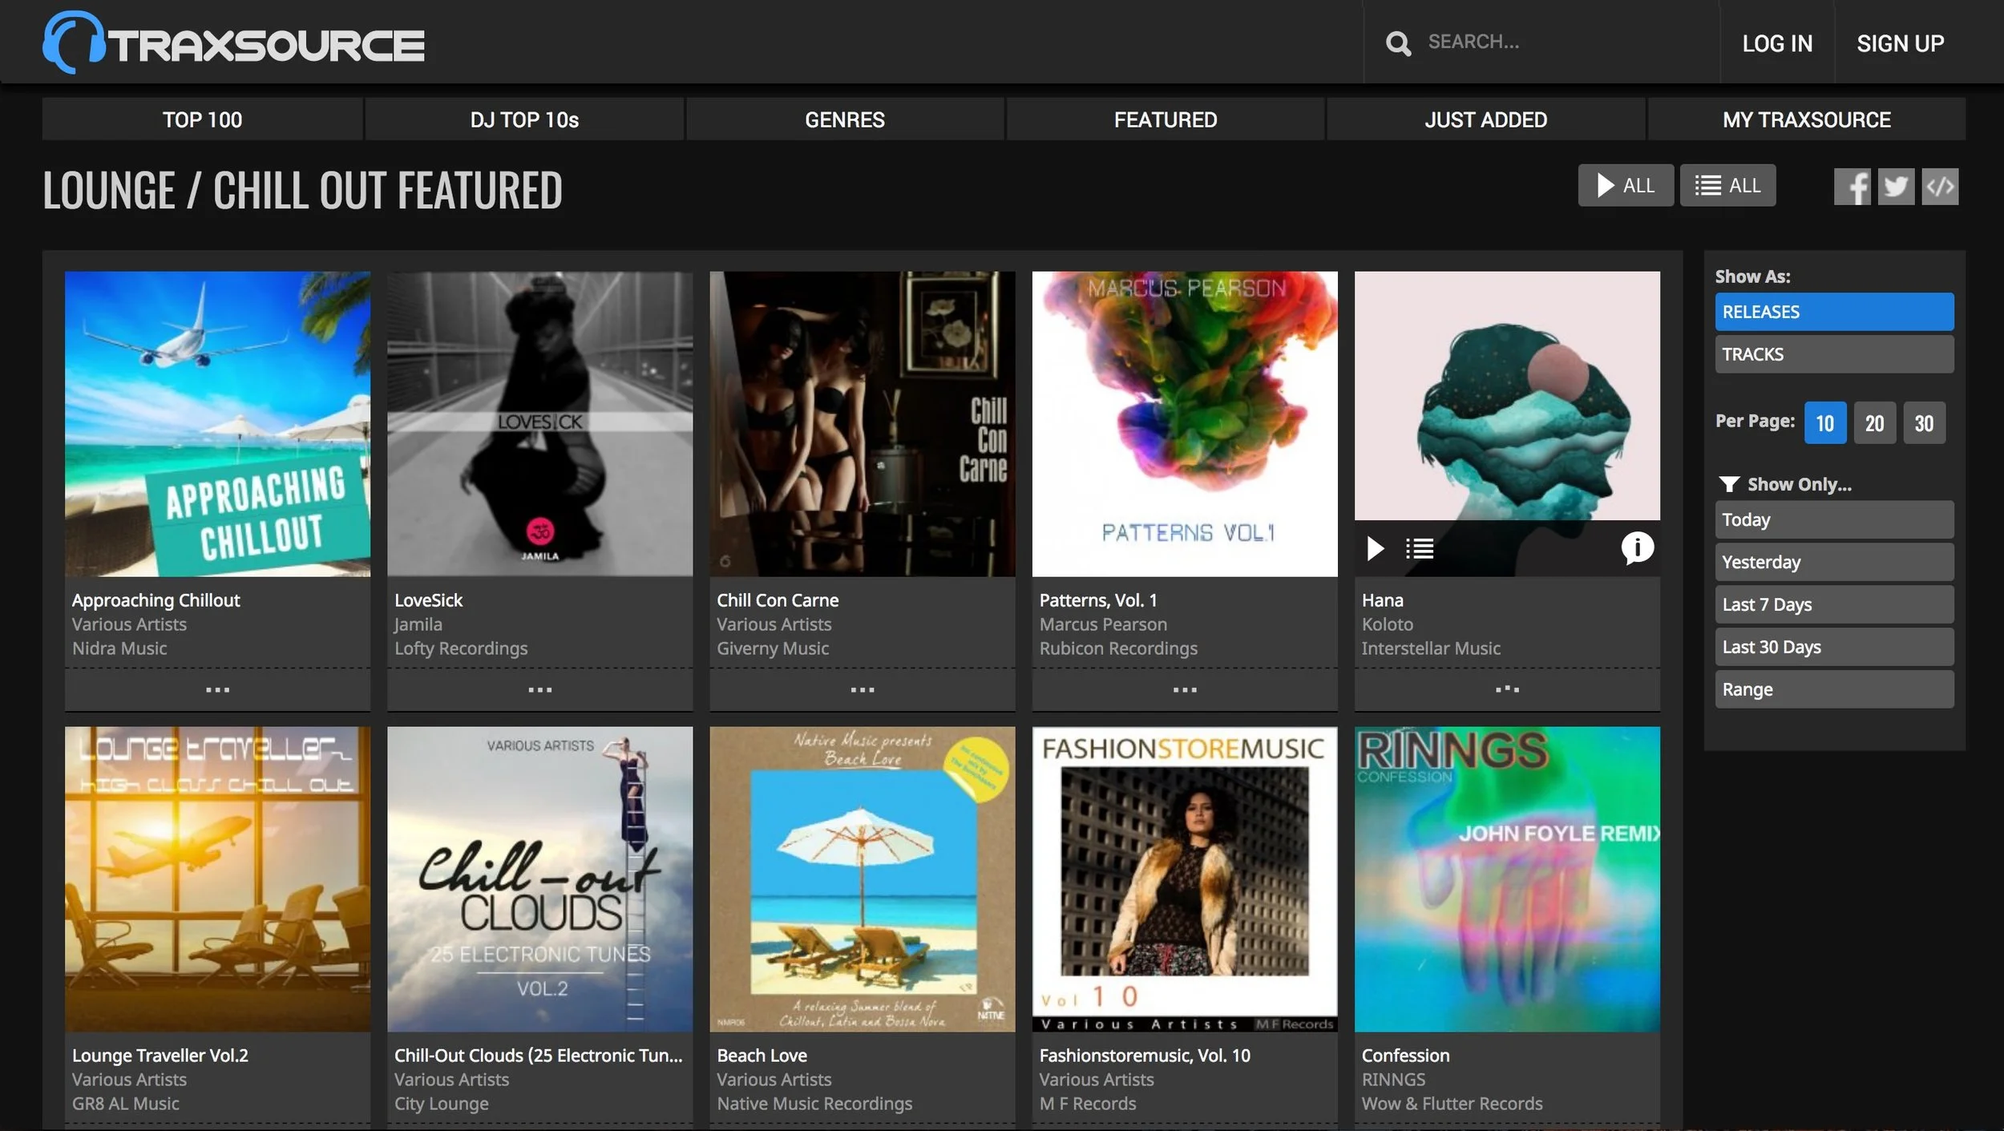Open artist RINNGS link
2004x1131 pixels.
point(1393,1080)
